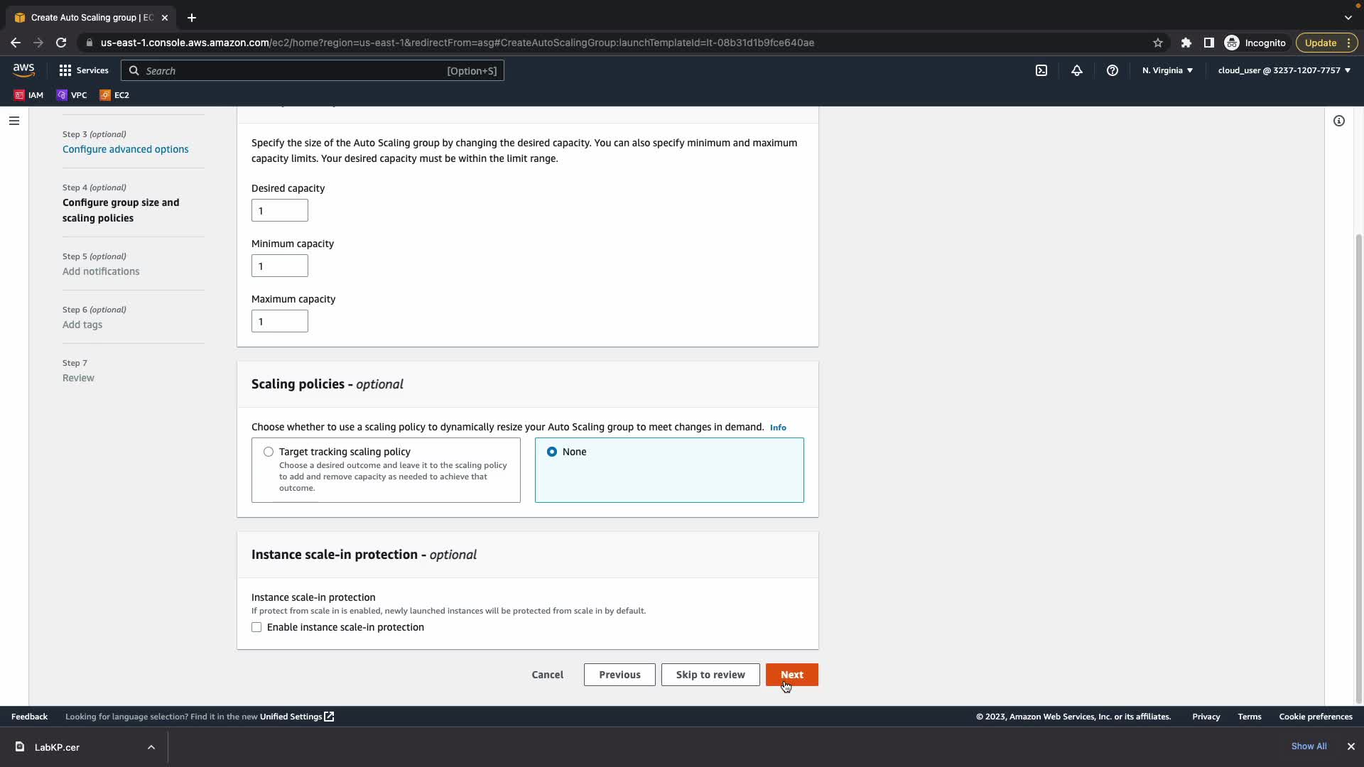The height and width of the screenshot is (767, 1364).
Task: Open the AWS support help icon
Action: pos(1113,70)
